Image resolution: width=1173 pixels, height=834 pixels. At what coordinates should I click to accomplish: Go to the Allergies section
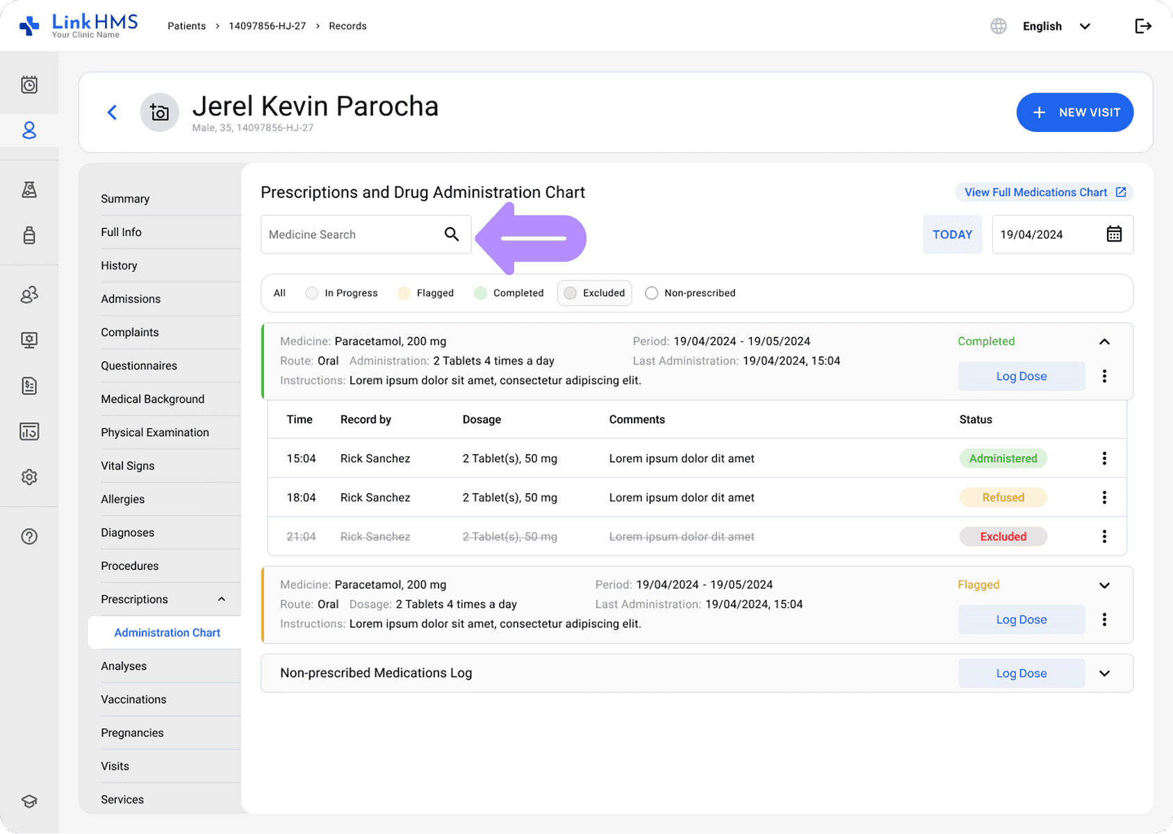(x=123, y=499)
